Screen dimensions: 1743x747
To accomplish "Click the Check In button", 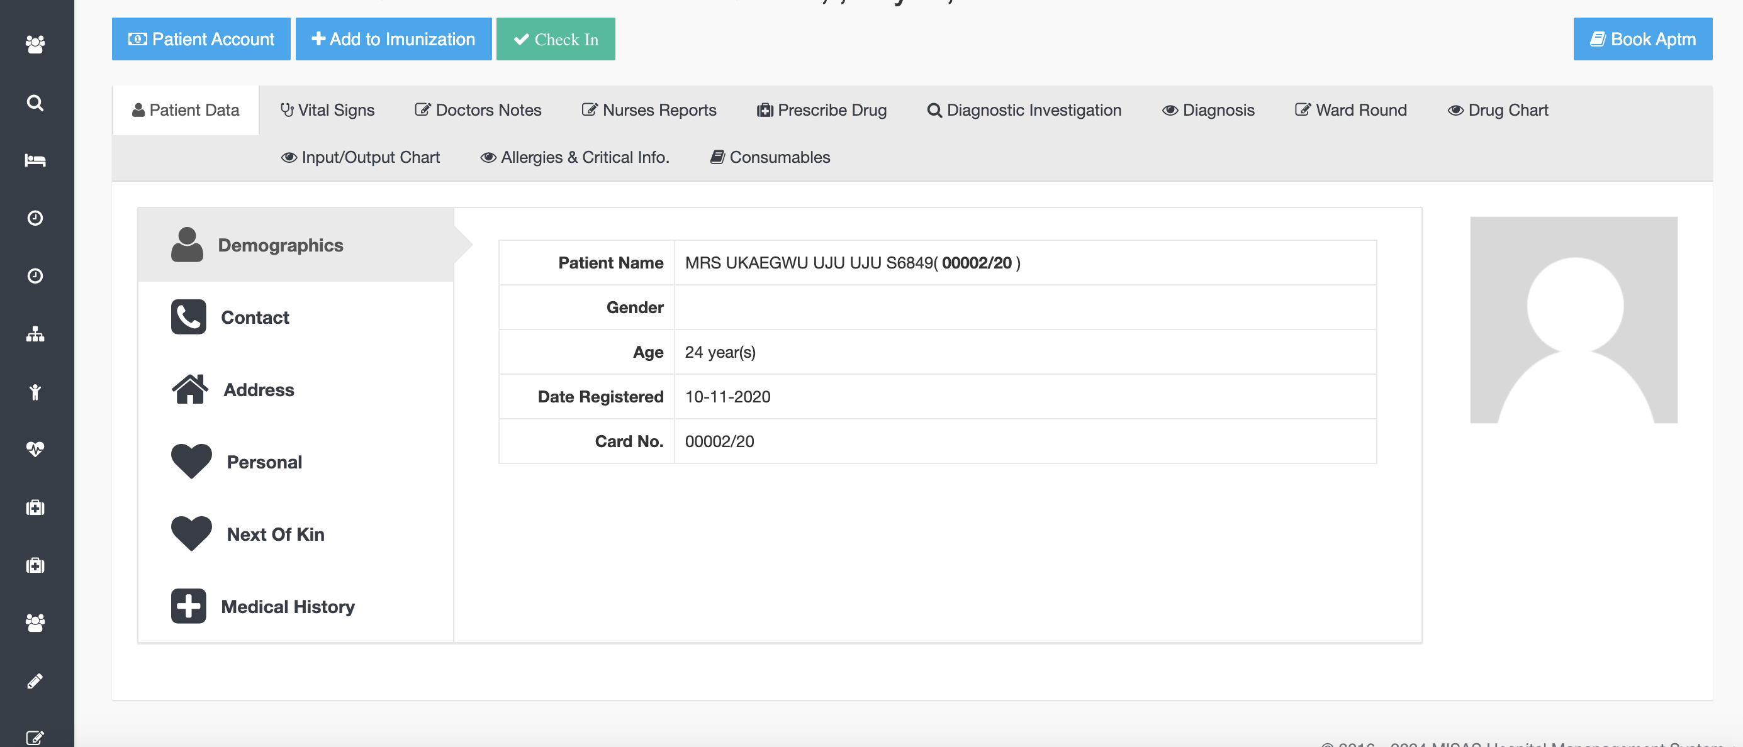I will click(x=556, y=38).
